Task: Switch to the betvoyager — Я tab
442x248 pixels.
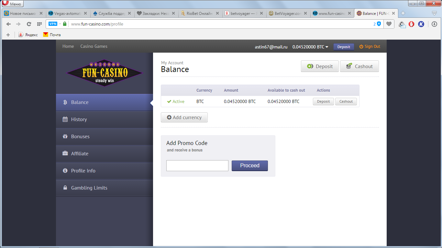Action: (x=244, y=14)
